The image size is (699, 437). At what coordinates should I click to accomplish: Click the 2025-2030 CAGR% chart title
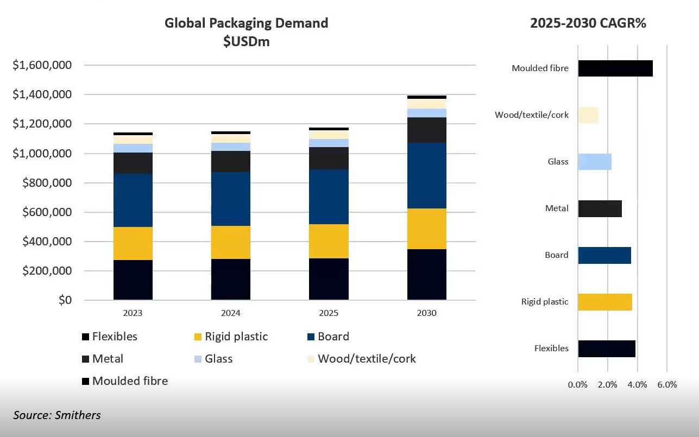(588, 23)
